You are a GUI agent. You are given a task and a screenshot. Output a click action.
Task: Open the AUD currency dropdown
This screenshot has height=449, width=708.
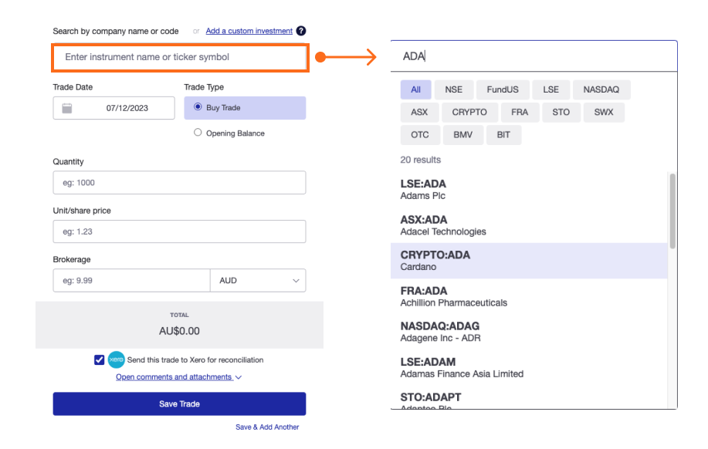258,281
